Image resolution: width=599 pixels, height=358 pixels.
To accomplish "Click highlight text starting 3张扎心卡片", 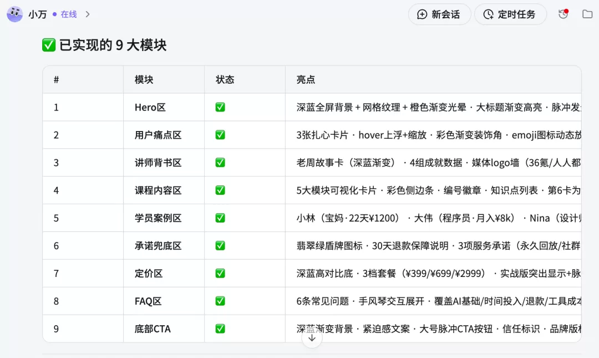I will (x=439, y=135).
